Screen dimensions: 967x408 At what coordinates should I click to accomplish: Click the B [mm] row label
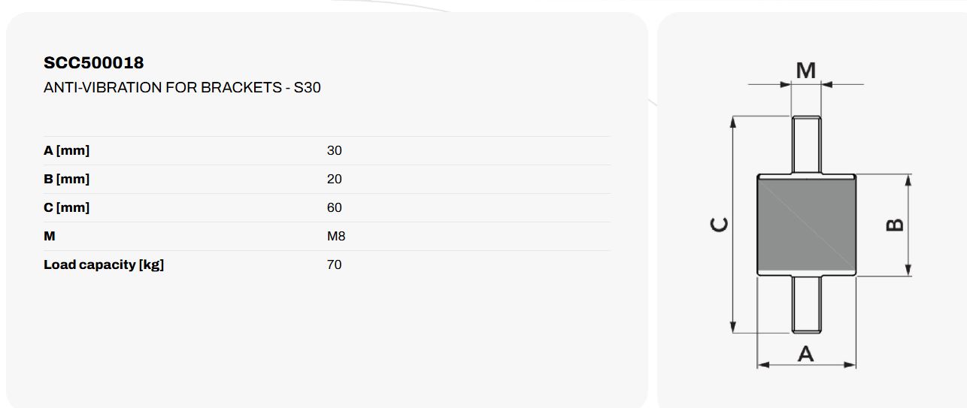(67, 179)
